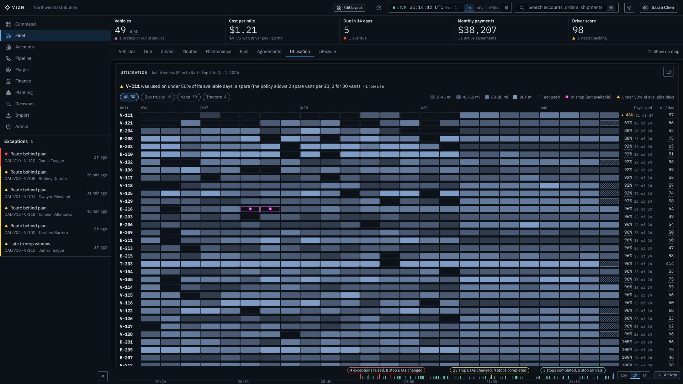Click the utilisation table view icon
This screenshot has height=384, width=683.
click(668, 72)
